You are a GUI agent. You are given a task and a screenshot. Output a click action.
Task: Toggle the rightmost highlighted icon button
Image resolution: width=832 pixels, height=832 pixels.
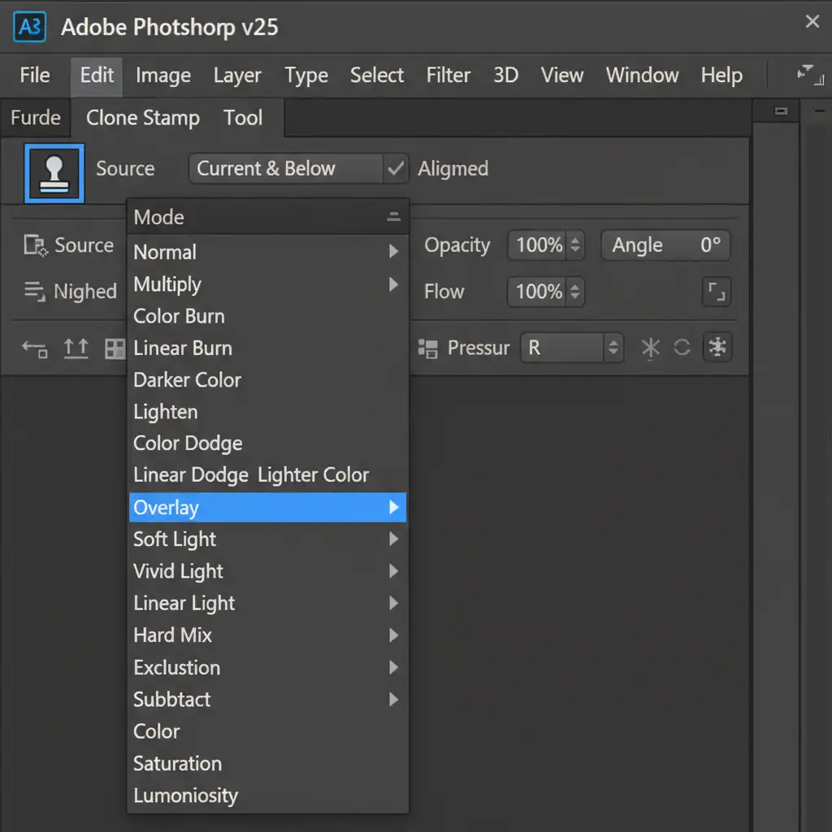click(717, 348)
